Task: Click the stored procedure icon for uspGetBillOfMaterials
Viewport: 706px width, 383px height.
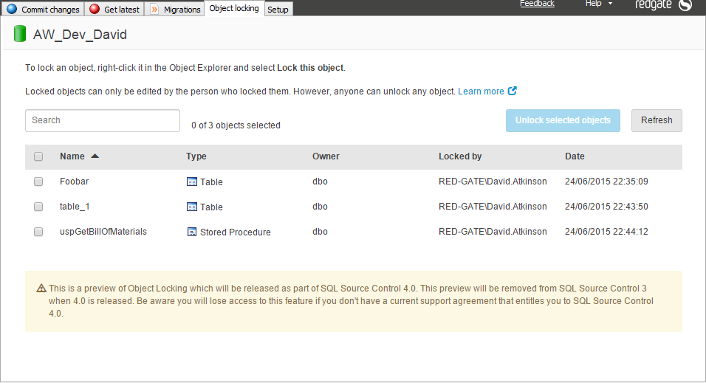Action: click(x=192, y=232)
